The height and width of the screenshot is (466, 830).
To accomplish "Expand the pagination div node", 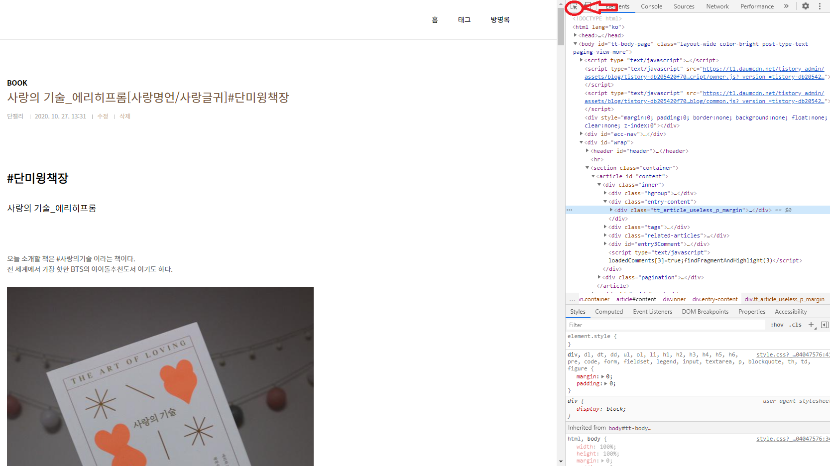I will 599,277.
